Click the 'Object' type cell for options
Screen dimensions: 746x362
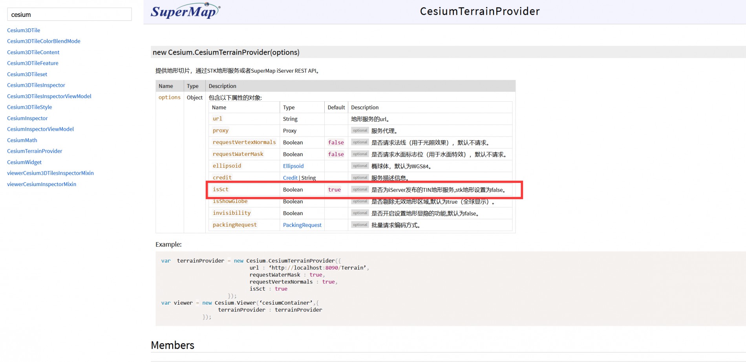(195, 97)
